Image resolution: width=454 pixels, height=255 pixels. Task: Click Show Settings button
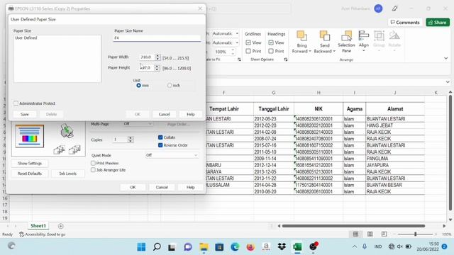30,164
